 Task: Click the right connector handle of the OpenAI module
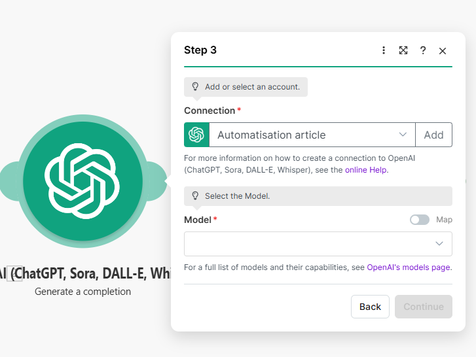coord(158,181)
